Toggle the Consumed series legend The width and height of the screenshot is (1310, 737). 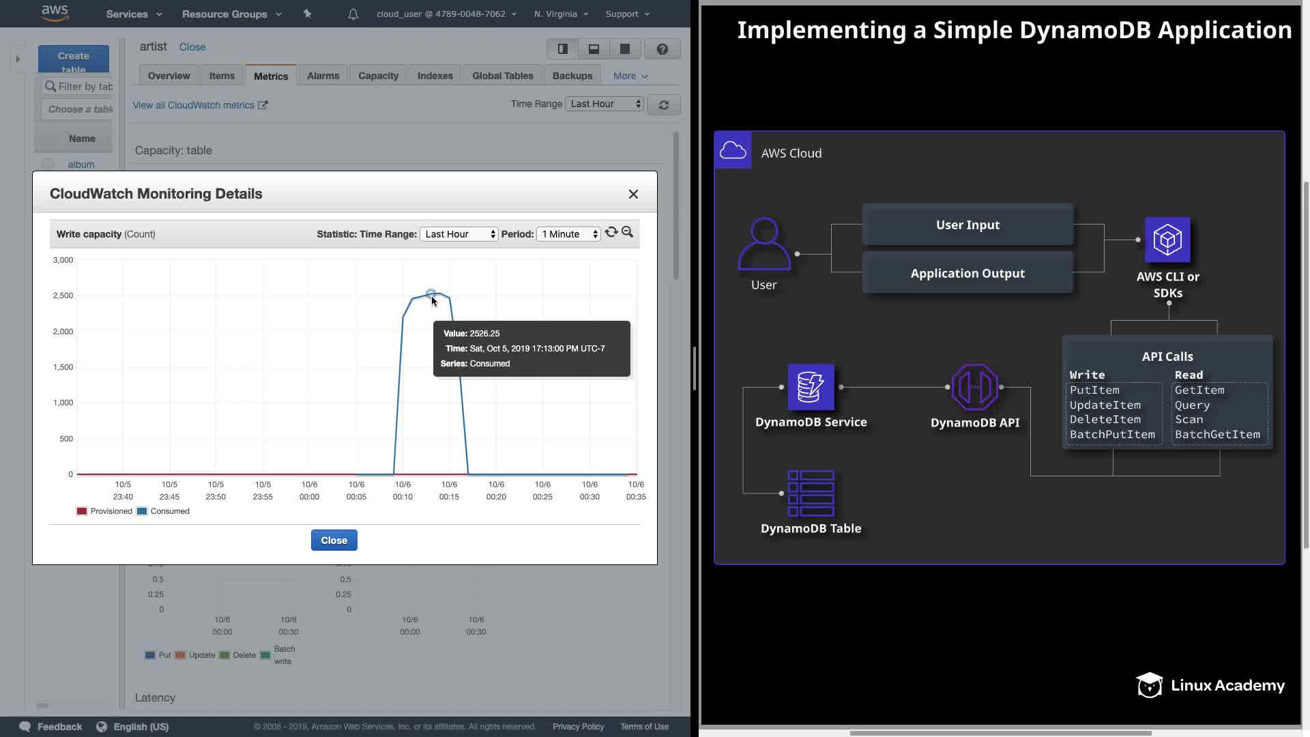163,511
